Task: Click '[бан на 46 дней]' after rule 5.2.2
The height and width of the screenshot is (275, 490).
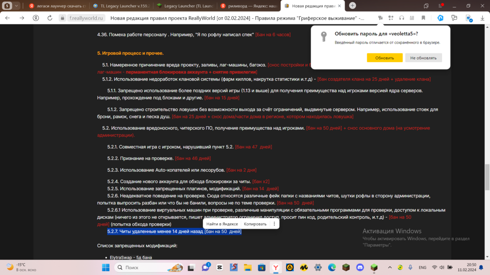Action: 193,158
